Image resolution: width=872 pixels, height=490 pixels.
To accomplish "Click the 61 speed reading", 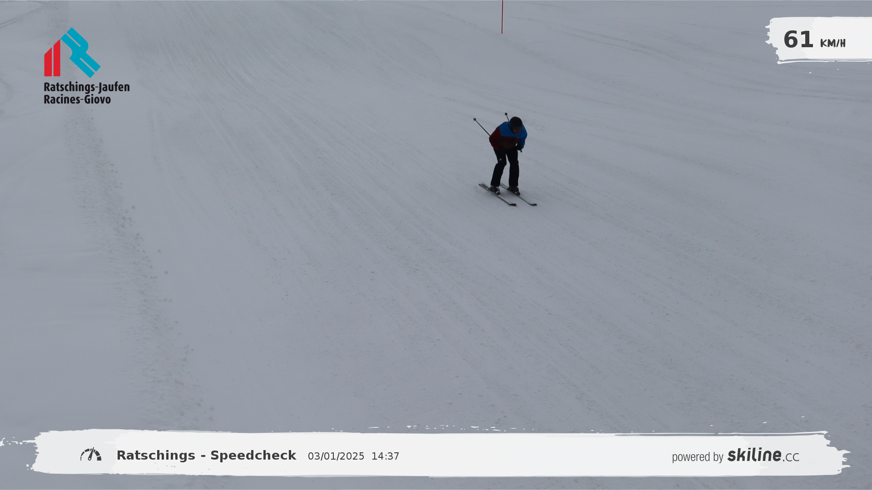I will pos(798,40).
